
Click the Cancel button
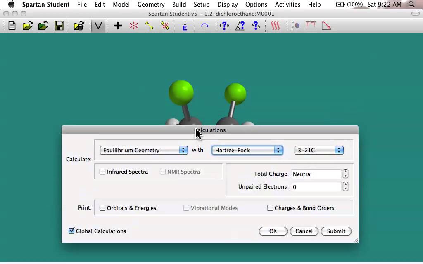[x=304, y=231]
